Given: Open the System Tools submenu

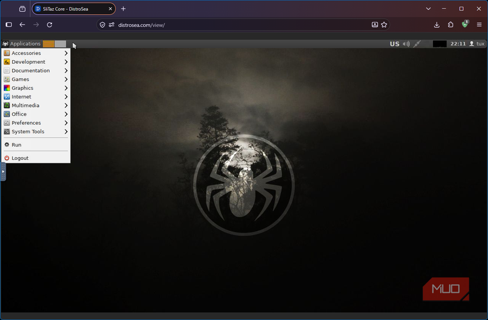Looking at the screenshot, I should [x=36, y=132].
